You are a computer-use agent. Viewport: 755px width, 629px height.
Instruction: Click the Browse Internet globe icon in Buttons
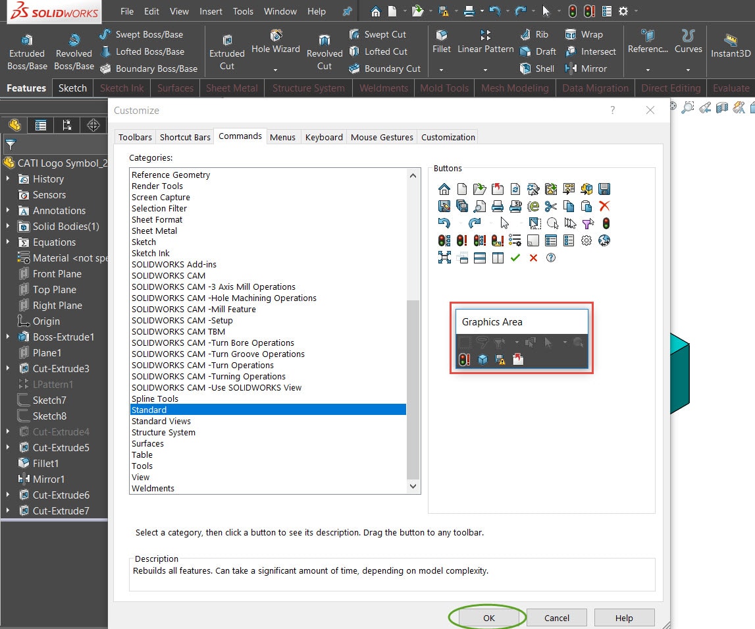click(x=604, y=240)
